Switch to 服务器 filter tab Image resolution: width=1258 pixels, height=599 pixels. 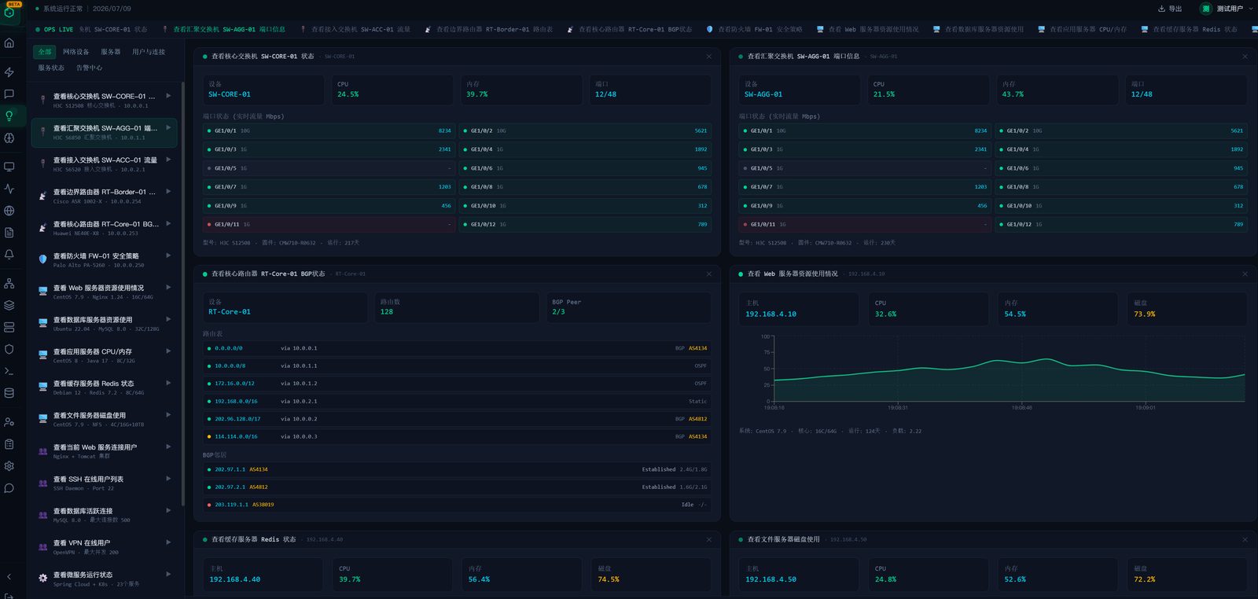tap(111, 52)
